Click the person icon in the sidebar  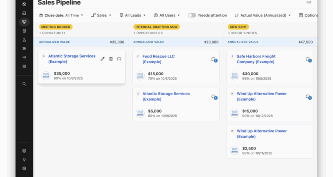24,39
